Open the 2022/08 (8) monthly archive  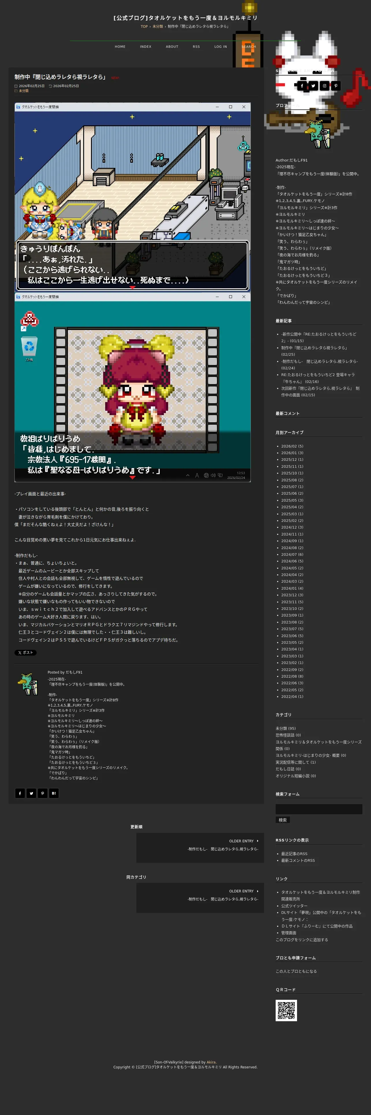(292, 676)
